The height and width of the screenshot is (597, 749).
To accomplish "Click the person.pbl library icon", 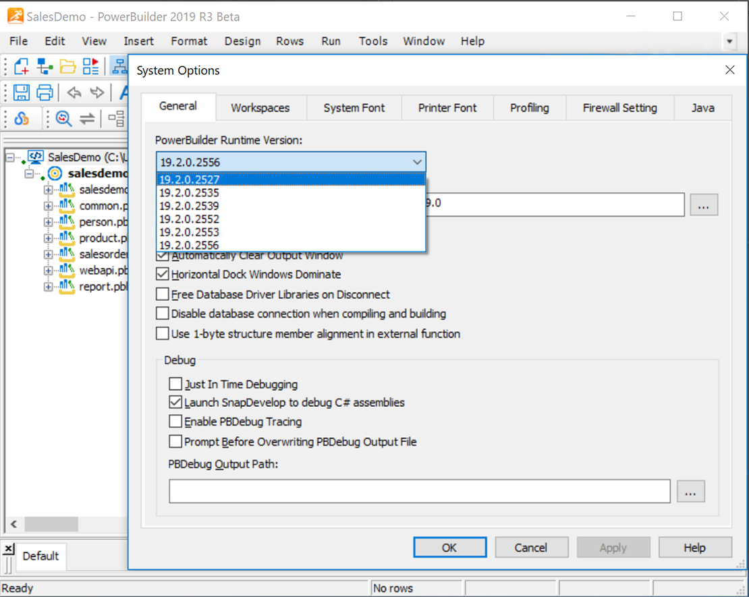I will pyautogui.click(x=67, y=222).
